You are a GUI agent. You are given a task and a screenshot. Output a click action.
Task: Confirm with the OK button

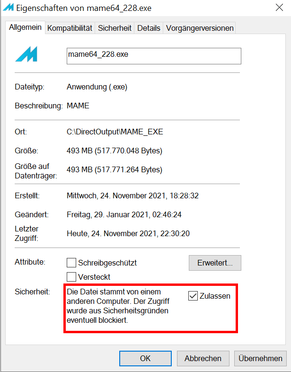click(145, 358)
